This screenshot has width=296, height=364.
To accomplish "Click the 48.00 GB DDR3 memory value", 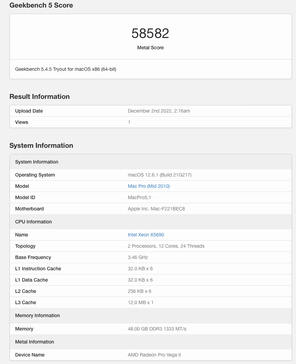I will [157, 329].
